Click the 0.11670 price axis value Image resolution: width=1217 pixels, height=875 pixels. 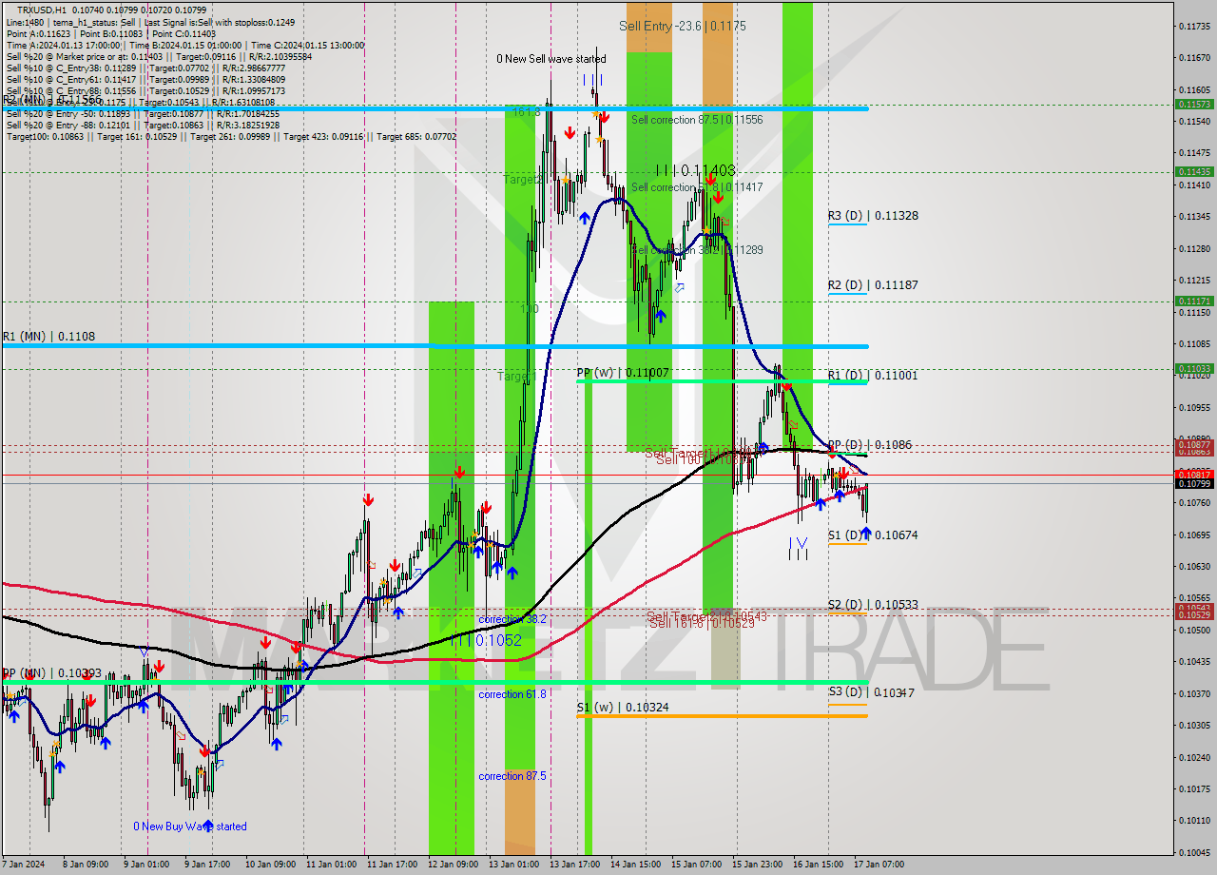coord(1194,58)
